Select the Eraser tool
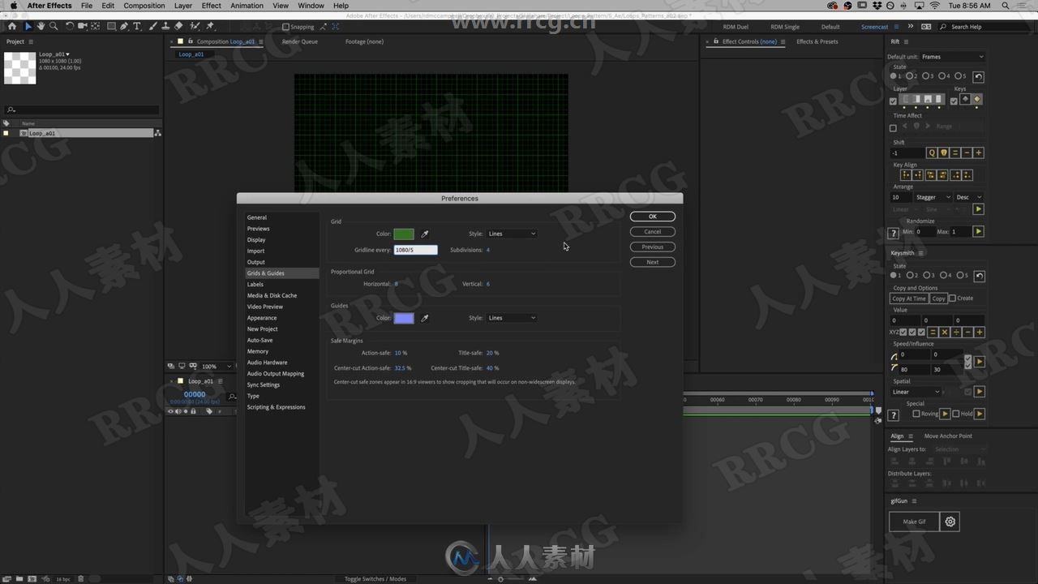1038x584 pixels. [178, 26]
